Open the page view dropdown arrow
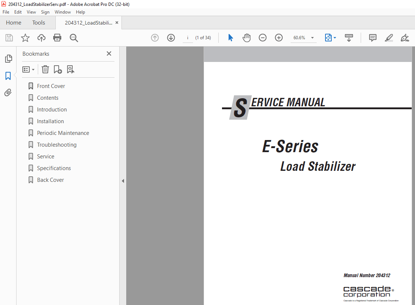415x305 pixels. 334,37
